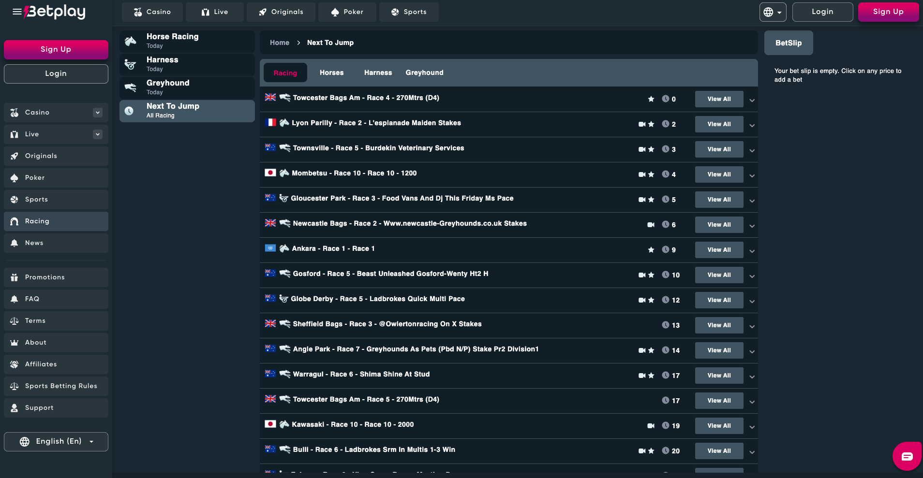Image resolution: width=923 pixels, height=478 pixels.
Task: Expand Towcester Bags Am Race 4 row
Action: (x=752, y=101)
